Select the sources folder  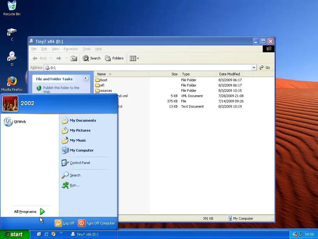coord(104,91)
